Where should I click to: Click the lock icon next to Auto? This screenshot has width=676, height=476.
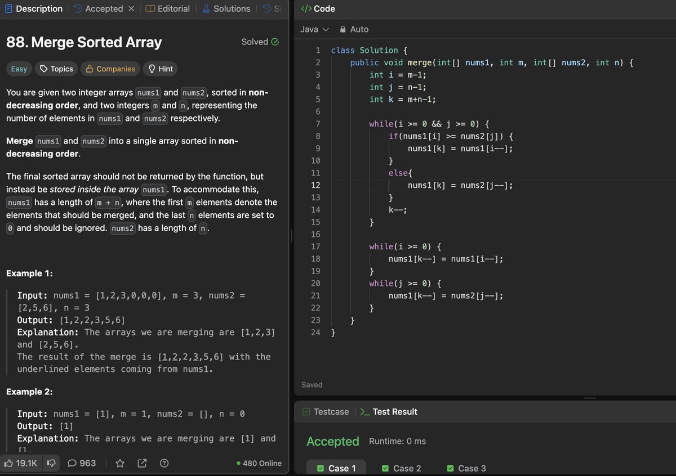[x=343, y=29]
